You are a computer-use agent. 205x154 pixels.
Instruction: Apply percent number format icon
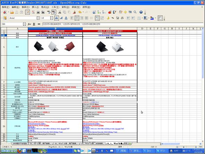point(113,18)
